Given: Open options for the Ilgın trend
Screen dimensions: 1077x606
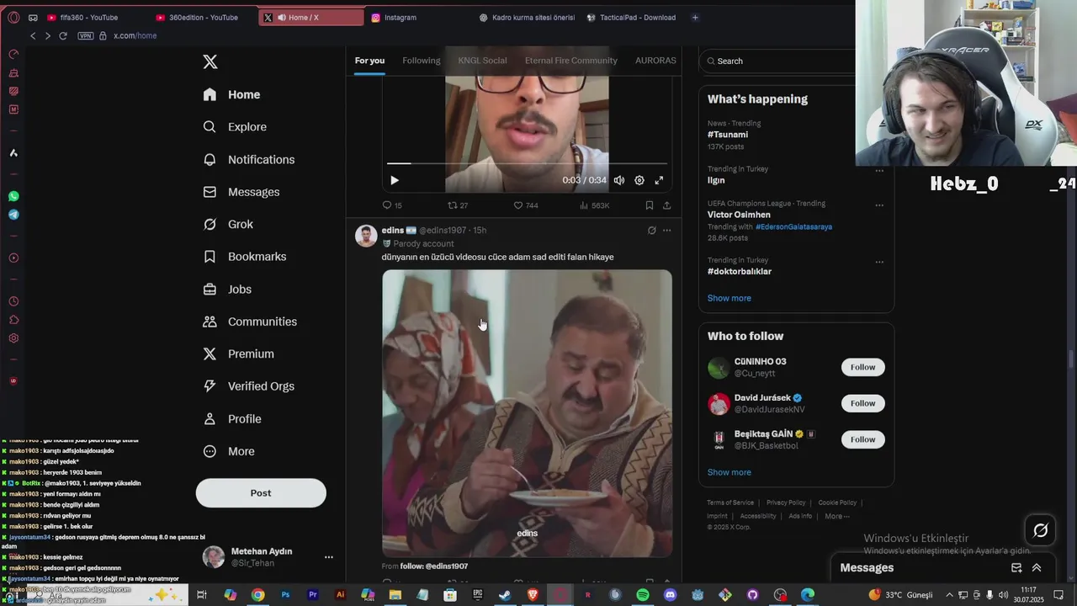Looking at the screenshot, I should click(x=879, y=170).
